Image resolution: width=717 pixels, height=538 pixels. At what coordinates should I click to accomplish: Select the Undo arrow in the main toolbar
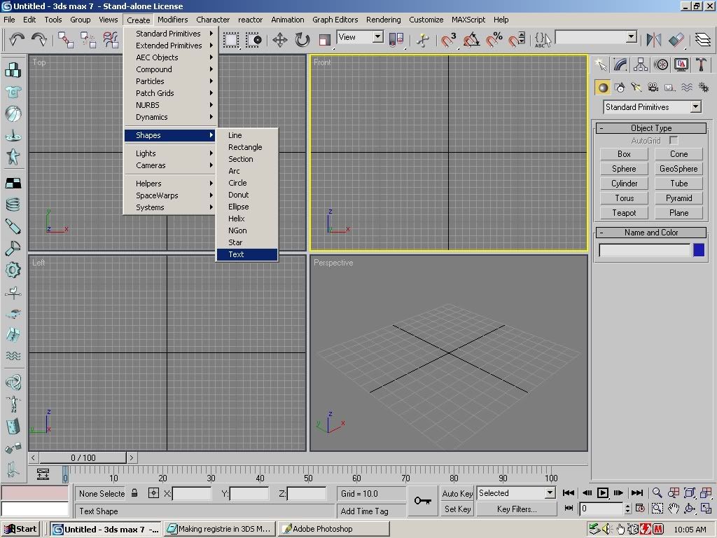[x=17, y=39]
